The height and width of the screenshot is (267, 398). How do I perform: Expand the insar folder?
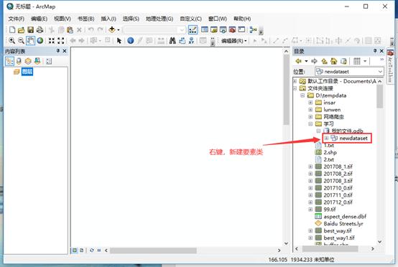point(310,103)
